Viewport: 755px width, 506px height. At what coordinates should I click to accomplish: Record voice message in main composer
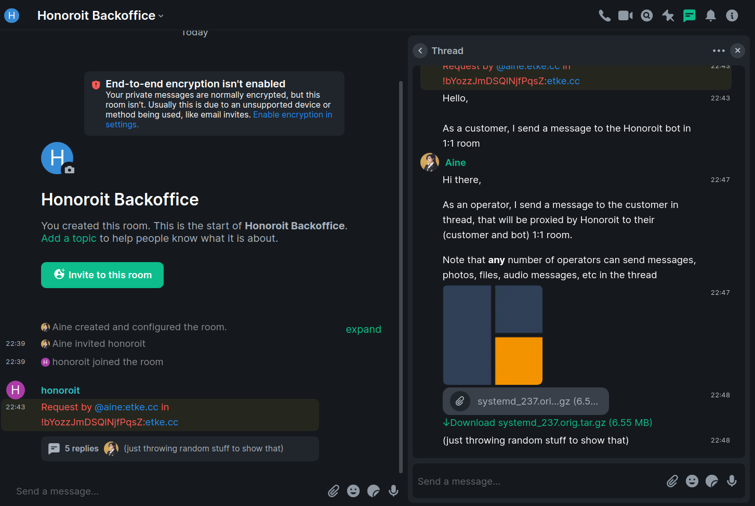(x=393, y=491)
